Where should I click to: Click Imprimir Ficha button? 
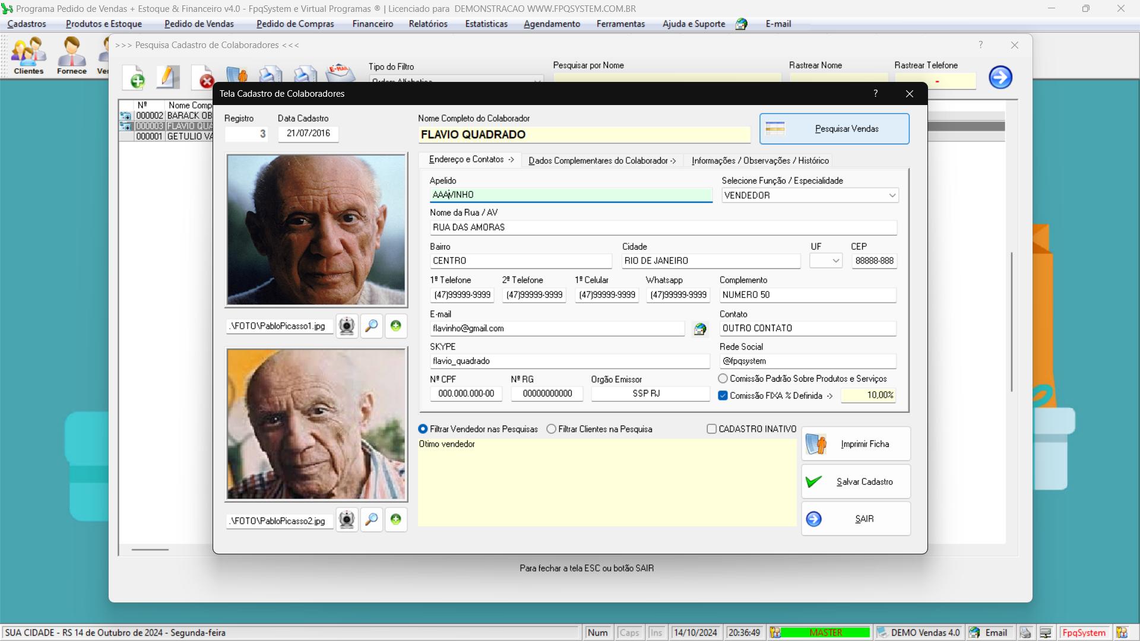[x=856, y=444]
